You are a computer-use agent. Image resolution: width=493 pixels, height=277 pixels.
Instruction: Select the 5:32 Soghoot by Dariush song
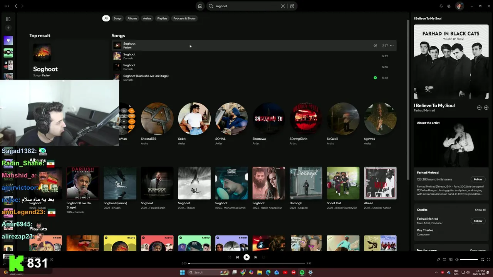[x=254, y=56]
